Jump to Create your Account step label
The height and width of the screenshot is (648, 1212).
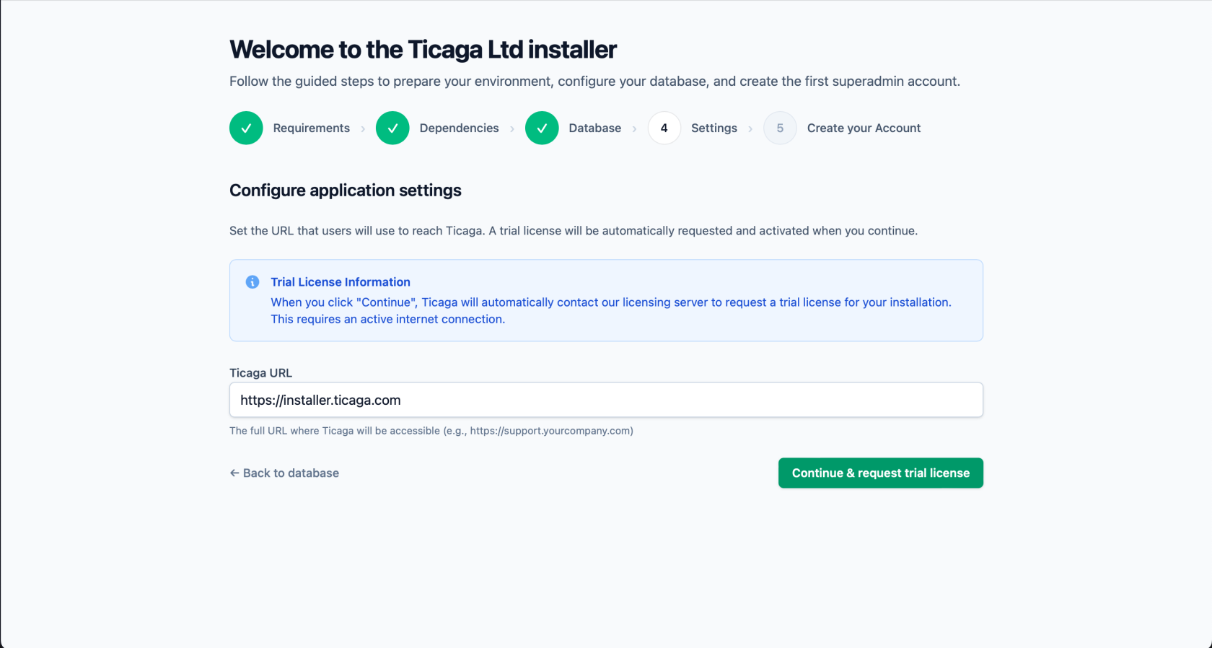(x=864, y=128)
